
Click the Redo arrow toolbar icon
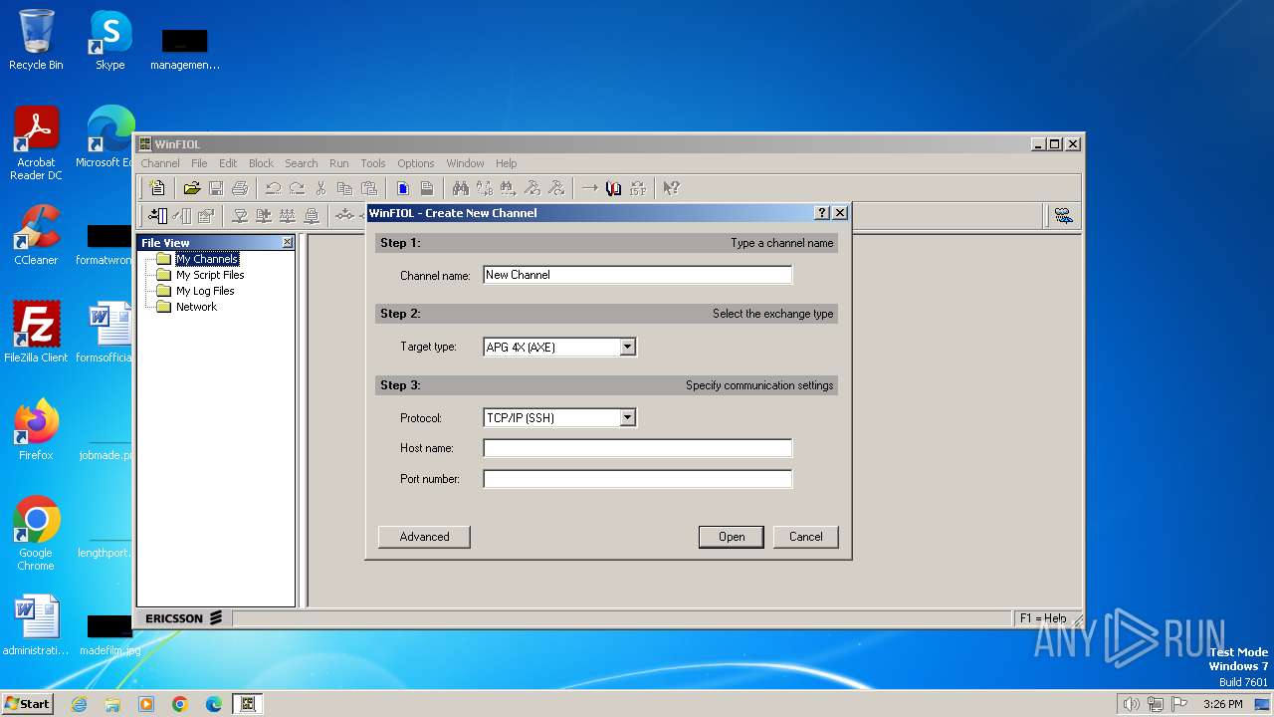point(297,188)
